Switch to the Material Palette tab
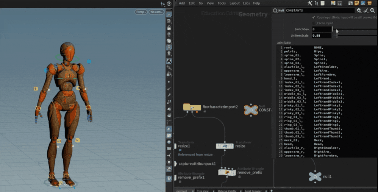This screenshot has height=192, width=378. click(227, 191)
